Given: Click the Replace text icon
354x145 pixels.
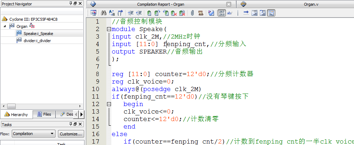Looking at the screenshot, I should coord(112,13).
